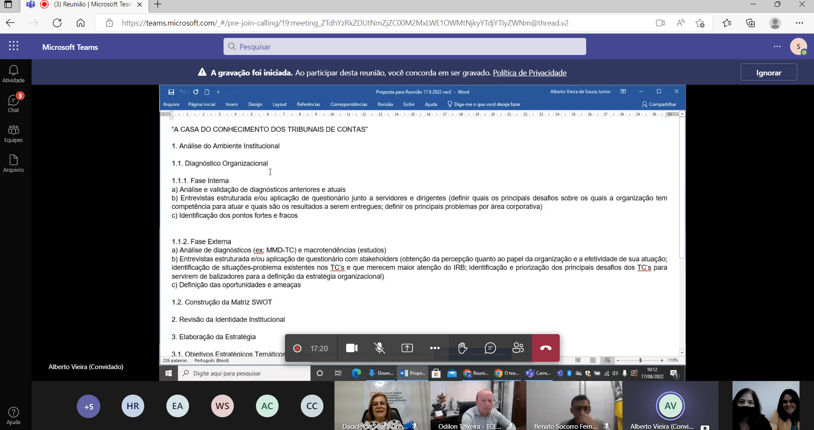The height and width of the screenshot is (430, 814).
Task: Open Arquivos in the Teams sidebar
Action: 14,164
